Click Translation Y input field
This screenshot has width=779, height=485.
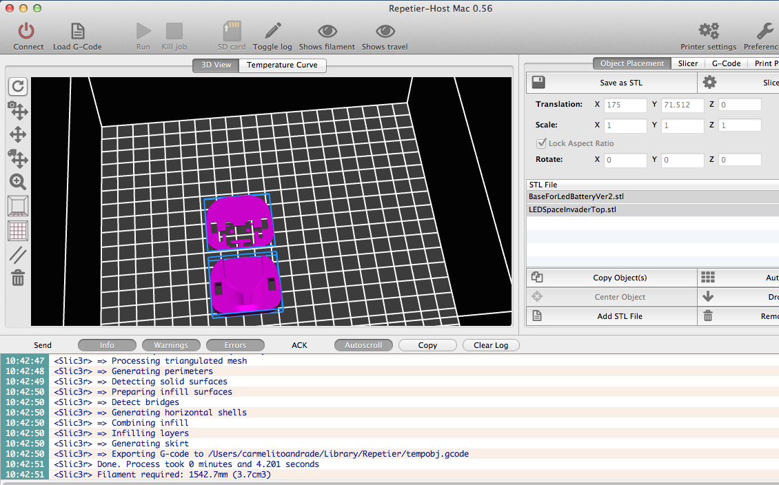682,105
